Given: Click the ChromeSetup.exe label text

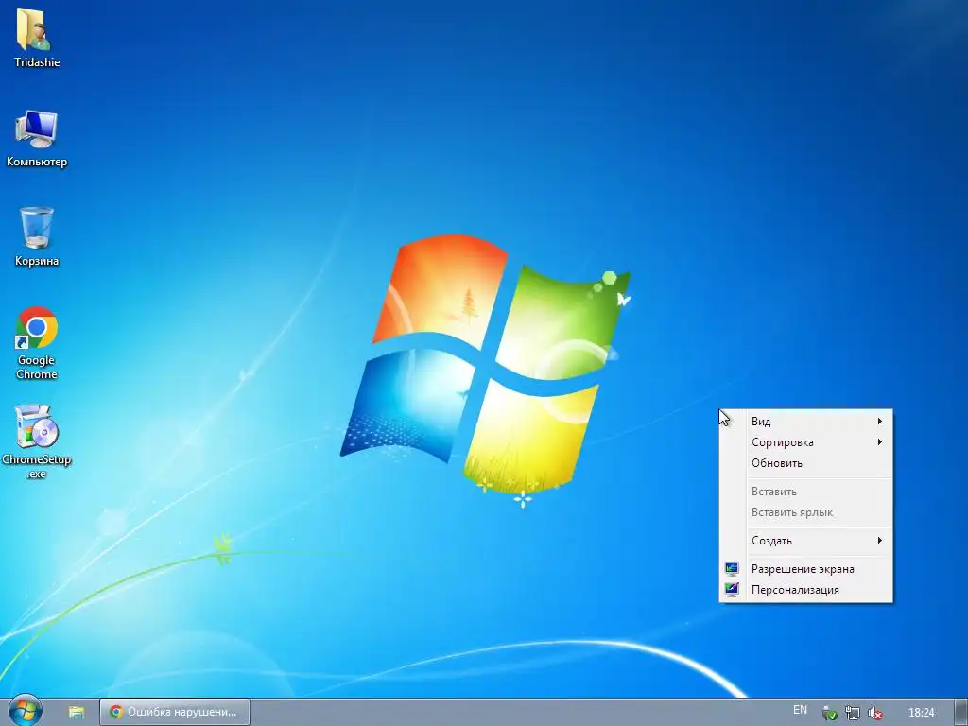Looking at the screenshot, I should point(37,467).
